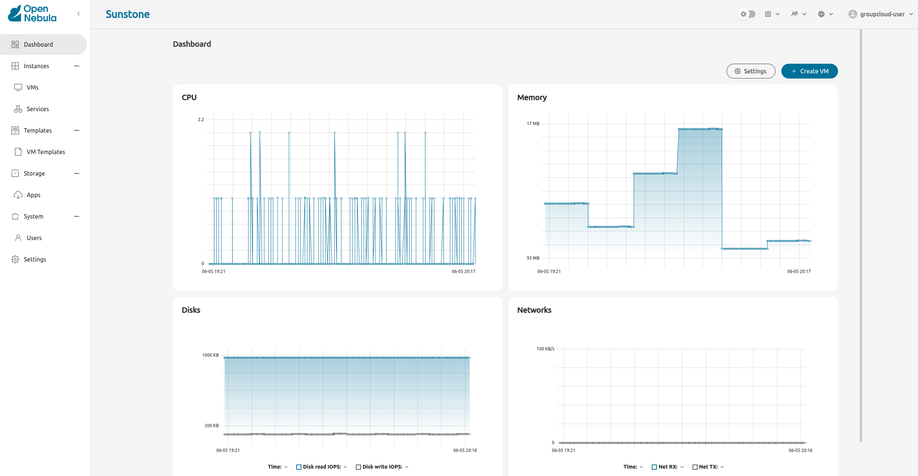This screenshot has height=476, width=918.
Task: Collapse the Storage section
Action: coord(76,173)
